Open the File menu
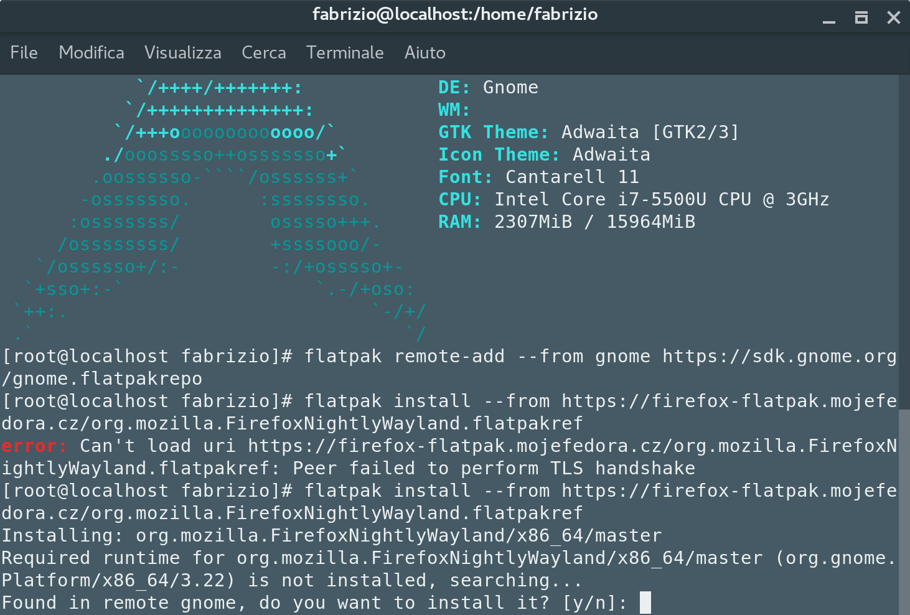Screen dimensions: 910x615 (x=24, y=53)
